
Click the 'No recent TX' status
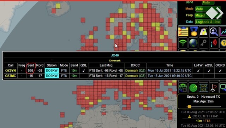[210, 97]
